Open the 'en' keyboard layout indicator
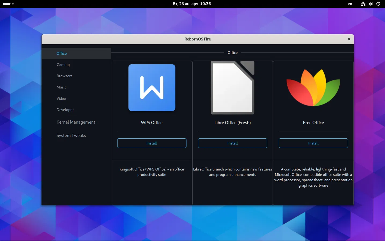 pyautogui.click(x=350, y=4)
